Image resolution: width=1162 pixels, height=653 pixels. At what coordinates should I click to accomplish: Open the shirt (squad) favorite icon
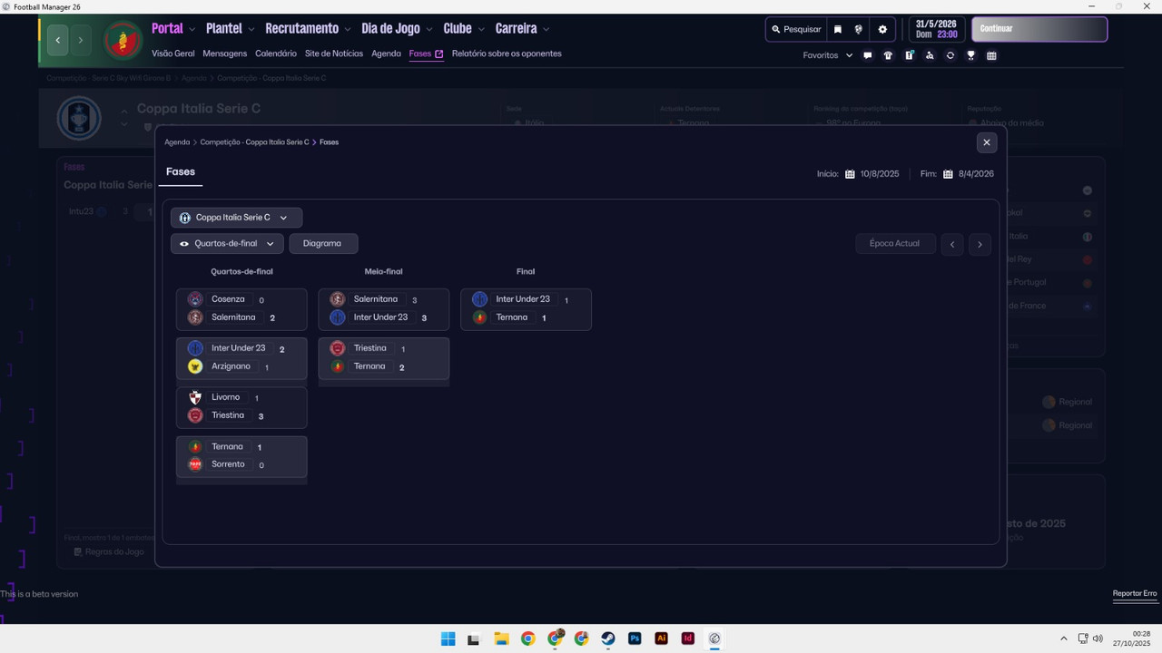click(x=888, y=55)
